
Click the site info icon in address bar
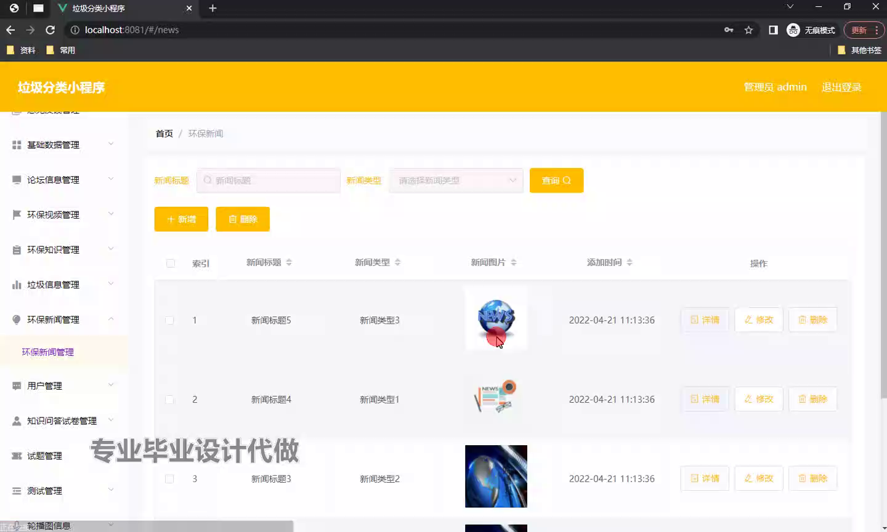click(75, 30)
